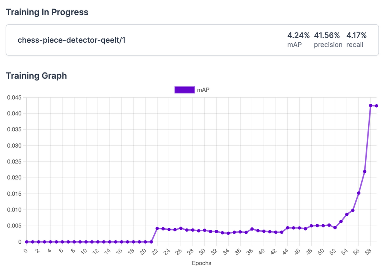The image size is (388, 277).
Task: Click the Epochs axis label
Action: pyautogui.click(x=202, y=263)
